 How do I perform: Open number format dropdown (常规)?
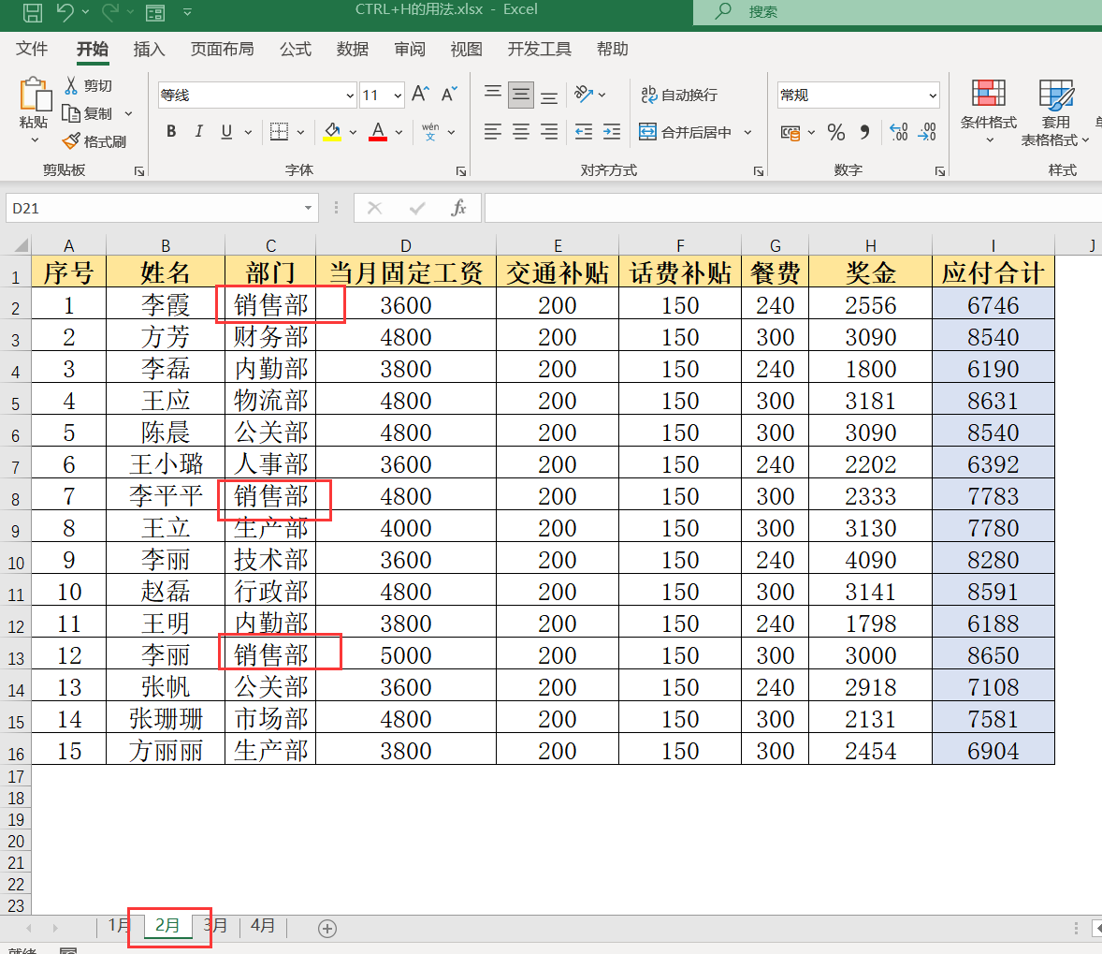(x=933, y=95)
